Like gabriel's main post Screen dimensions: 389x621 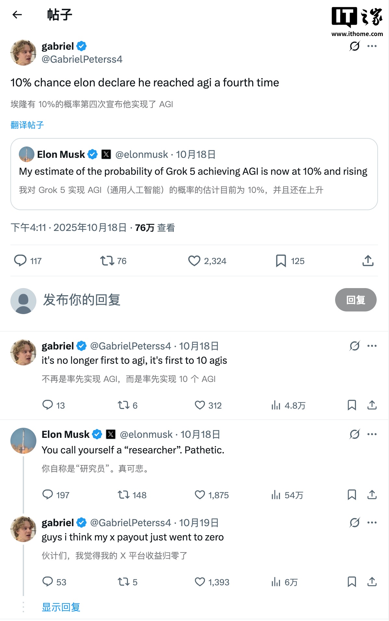pyautogui.click(x=194, y=261)
